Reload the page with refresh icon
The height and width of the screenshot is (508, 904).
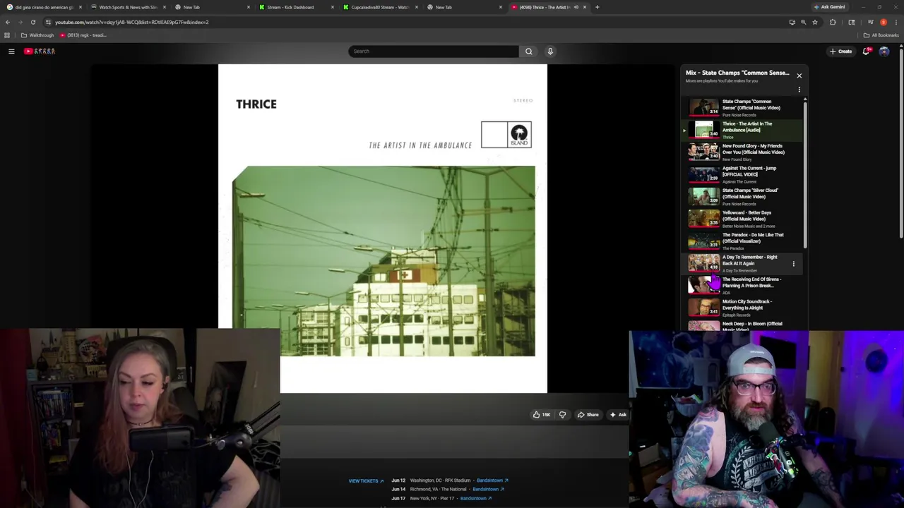(x=32, y=22)
